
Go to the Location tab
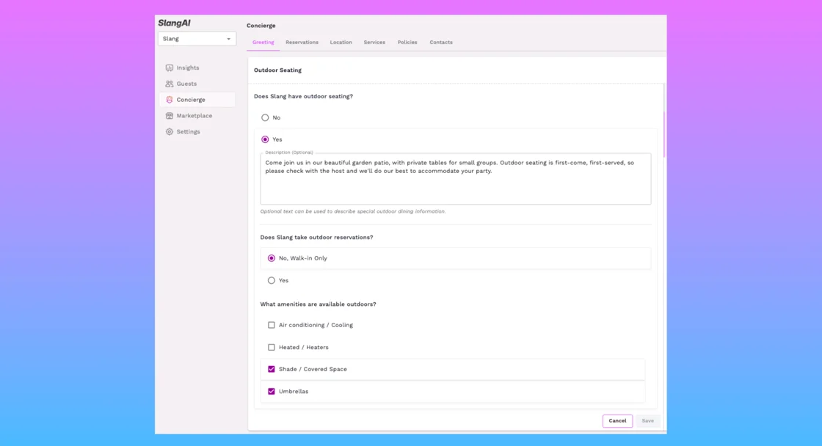pyautogui.click(x=341, y=43)
